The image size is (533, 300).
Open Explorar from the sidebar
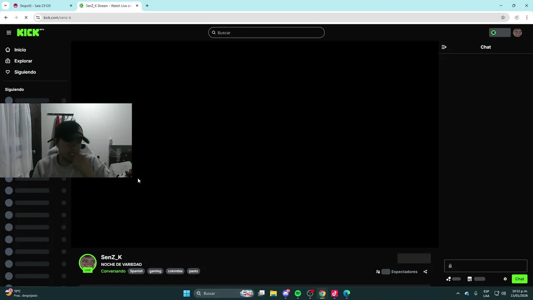point(23,61)
